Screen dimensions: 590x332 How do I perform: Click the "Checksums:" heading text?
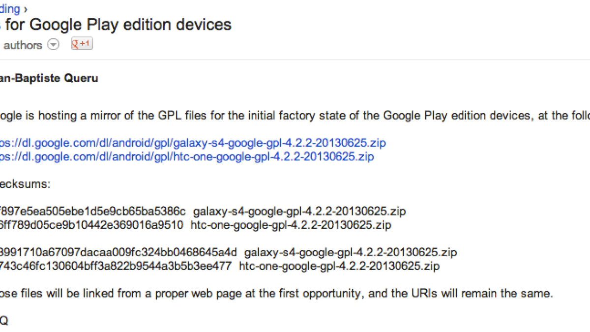coord(25,184)
